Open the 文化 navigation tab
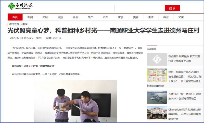This screenshot has width=204, height=123. coord(181,17)
